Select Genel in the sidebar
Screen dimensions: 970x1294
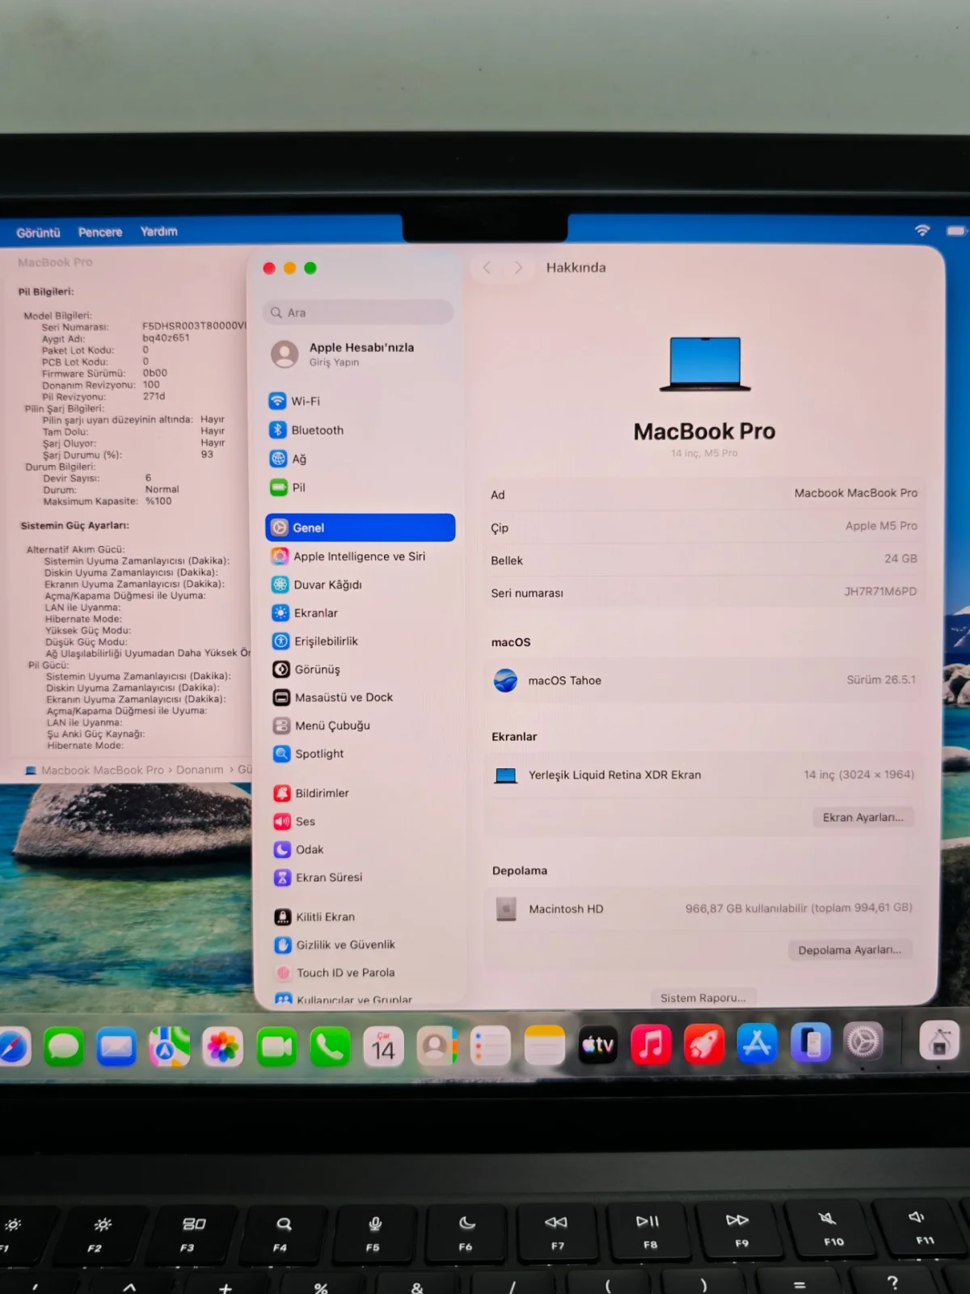point(360,527)
